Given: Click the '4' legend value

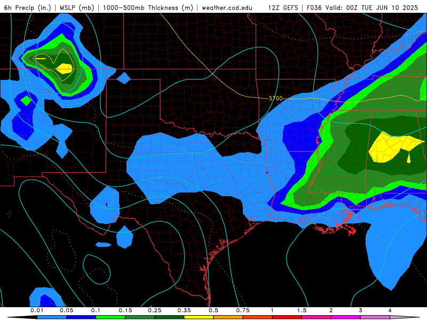Looking at the screenshot, I should 390,310.
